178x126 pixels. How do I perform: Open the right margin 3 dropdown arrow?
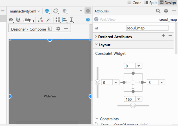click(x=161, y=82)
